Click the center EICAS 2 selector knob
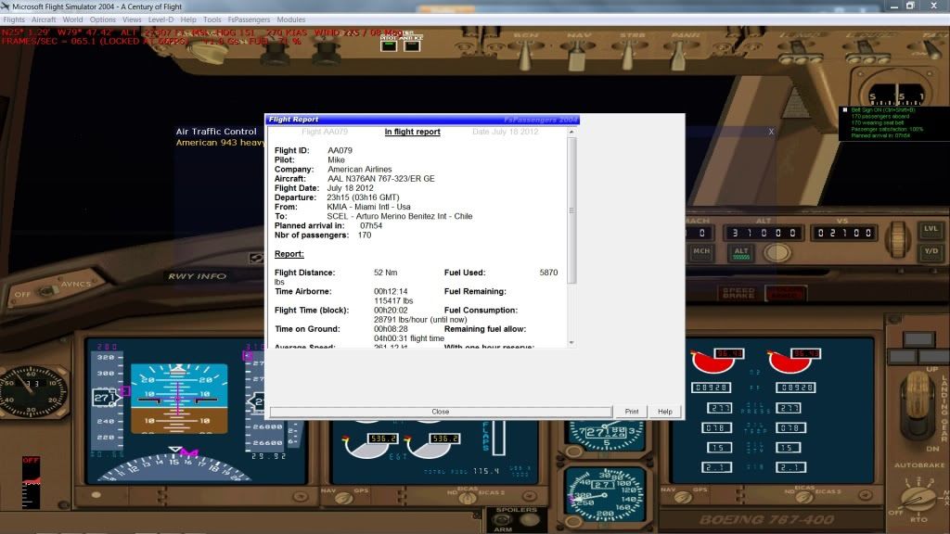The image size is (950, 534). coord(468,498)
